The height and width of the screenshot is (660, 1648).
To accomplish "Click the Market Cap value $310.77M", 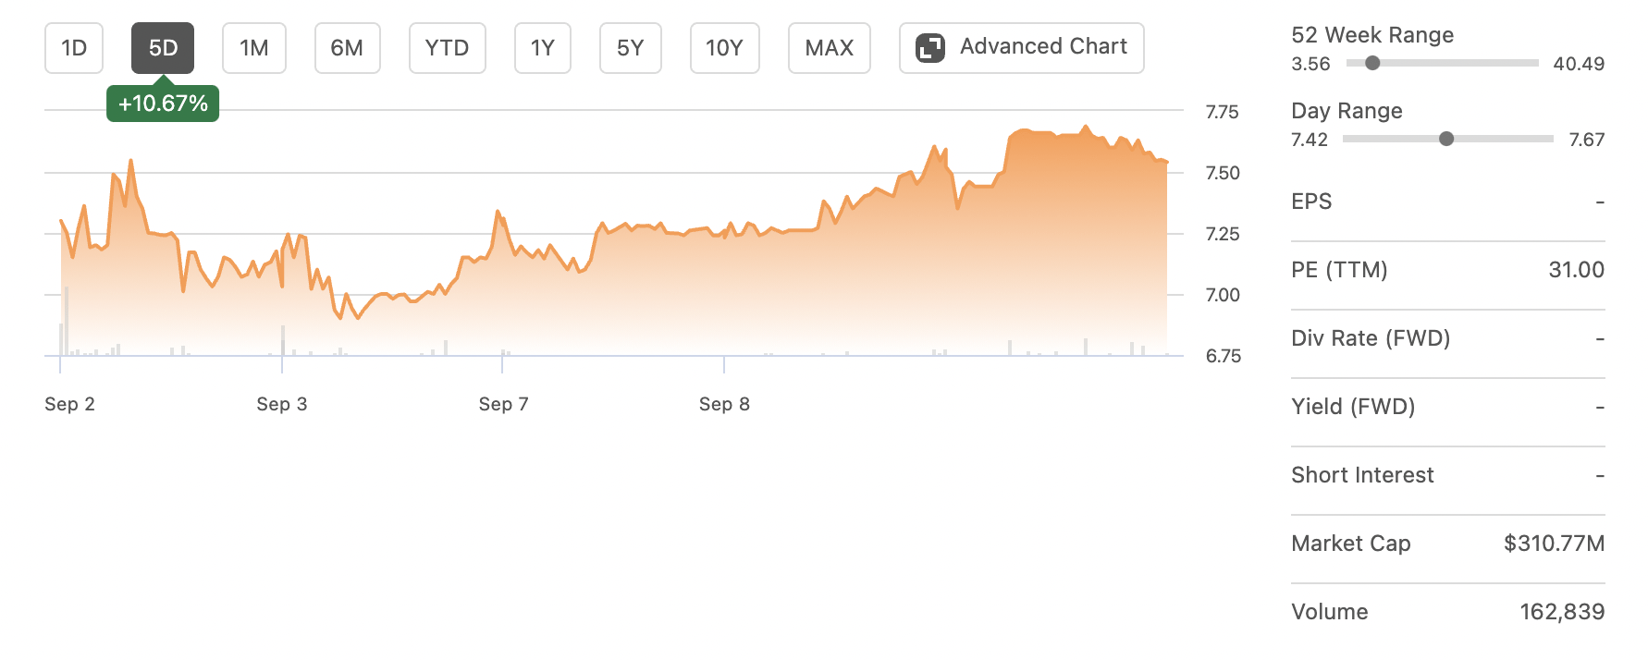I will (x=1554, y=544).
